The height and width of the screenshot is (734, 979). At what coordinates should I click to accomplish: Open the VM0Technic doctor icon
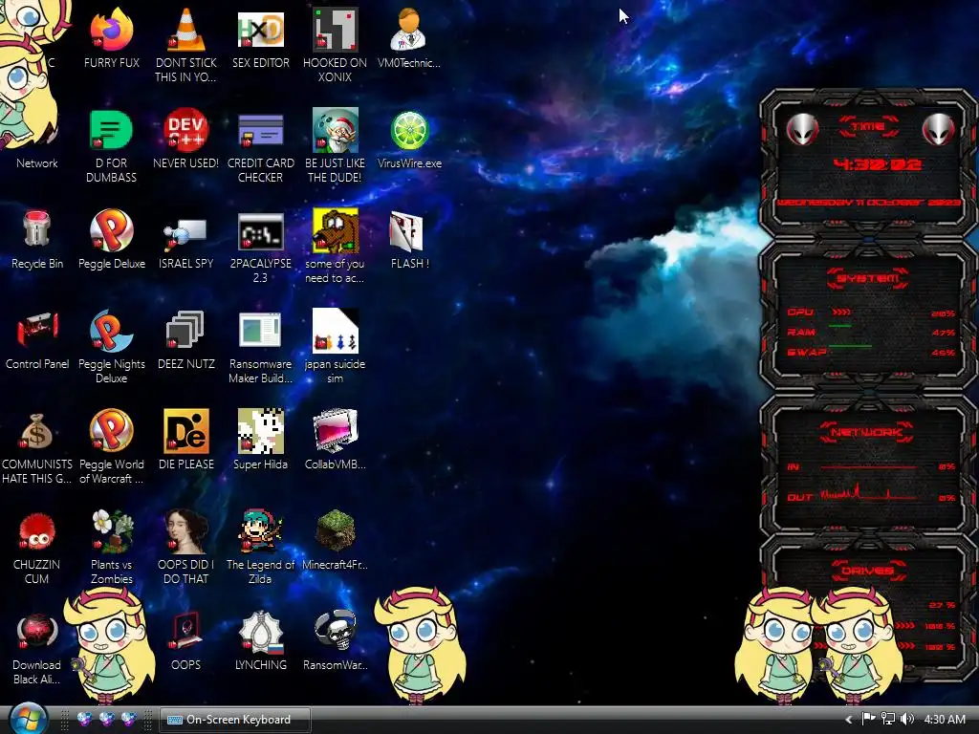(409, 30)
